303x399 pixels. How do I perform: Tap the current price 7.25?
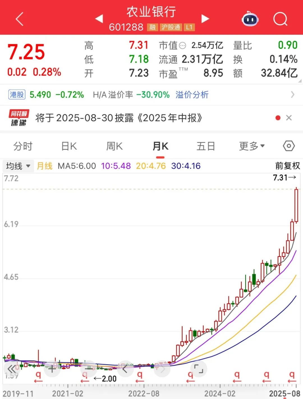click(x=26, y=52)
